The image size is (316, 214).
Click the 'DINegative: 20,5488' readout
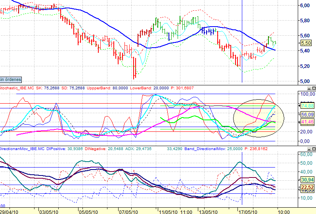click(104, 149)
